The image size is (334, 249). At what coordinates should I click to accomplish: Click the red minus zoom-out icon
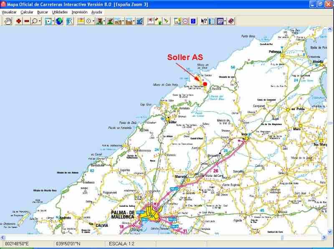(27, 21)
